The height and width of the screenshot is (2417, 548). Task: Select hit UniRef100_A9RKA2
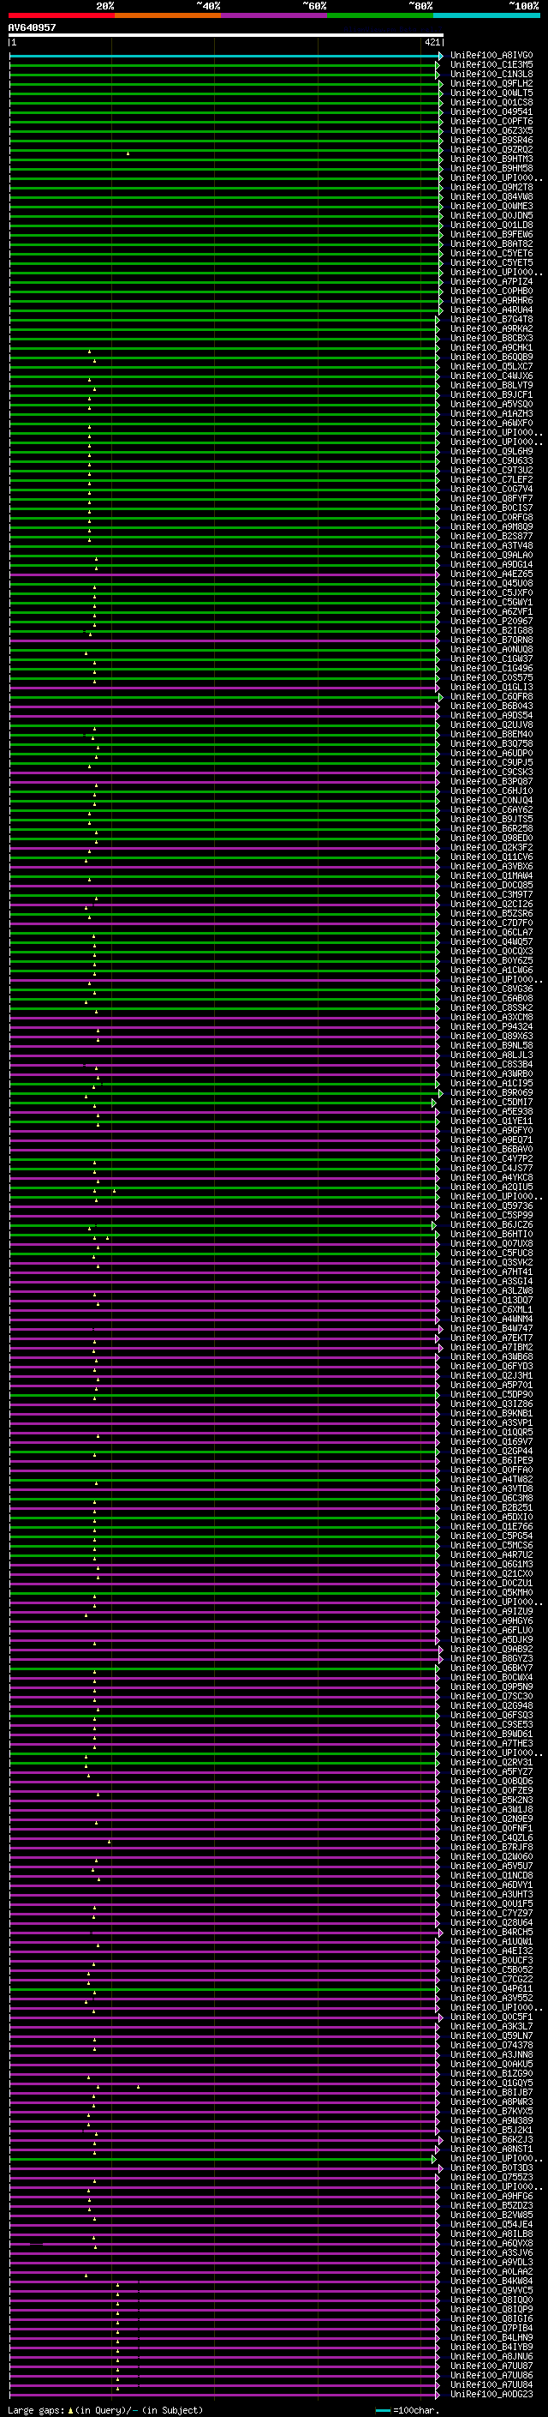click(x=491, y=328)
